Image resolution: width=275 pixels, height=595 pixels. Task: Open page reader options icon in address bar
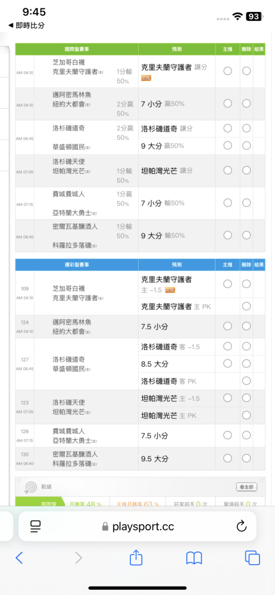point(36,526)
